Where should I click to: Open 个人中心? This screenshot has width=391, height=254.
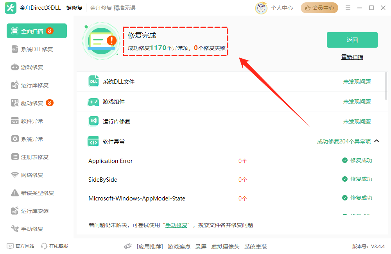282,8
